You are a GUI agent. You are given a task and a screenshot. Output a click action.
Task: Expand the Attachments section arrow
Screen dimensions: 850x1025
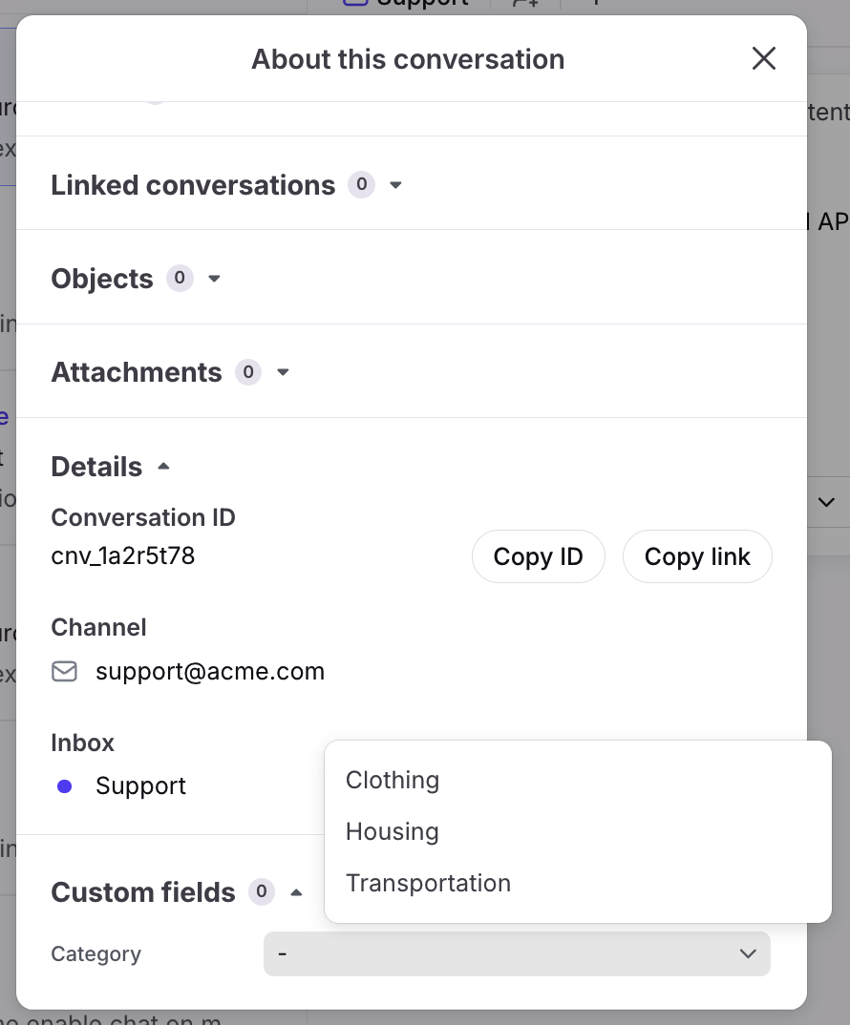[x=283, y=372]
